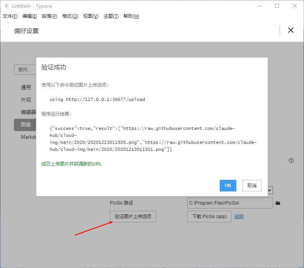Click the Typora app icon in title bar
The width and height of the screenshot is (304, 268).
7,6
